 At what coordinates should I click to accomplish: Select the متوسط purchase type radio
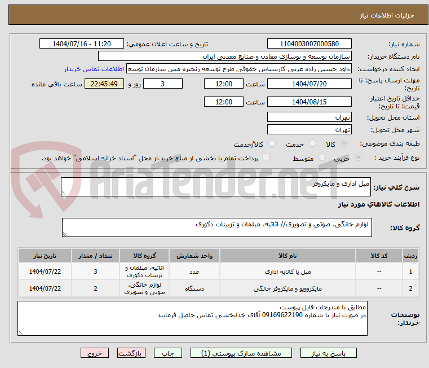tap(322, 157)
